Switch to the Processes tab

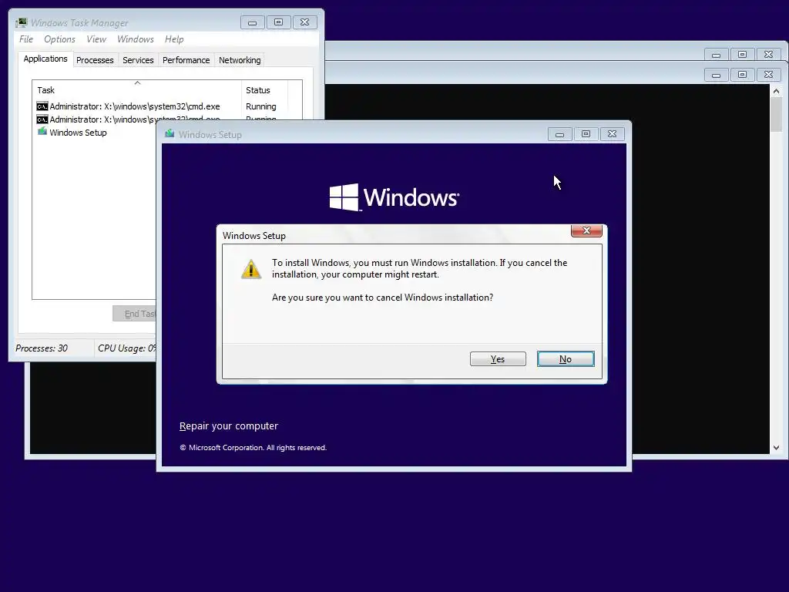coord(95,60)
